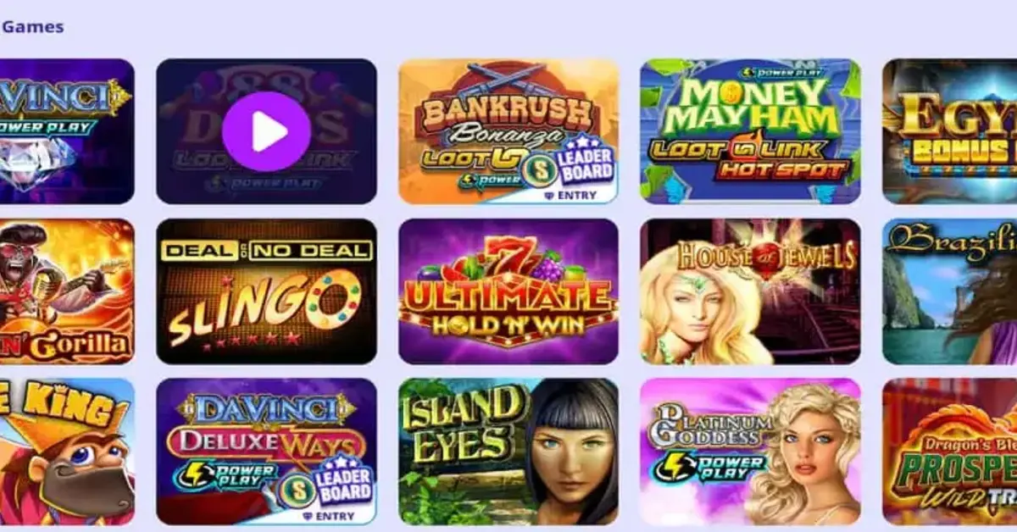This screenshot has width=1017, height=532.
Task: Open the Egypt Bonus game tile
Action: click(x=949, y=131)
